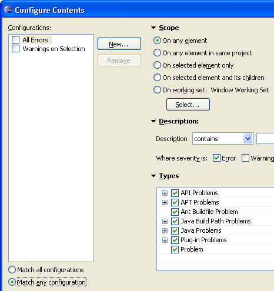
Task: Uncheck the API Problems checkbox
Action: pyautogui.click(x=175, y=193)
